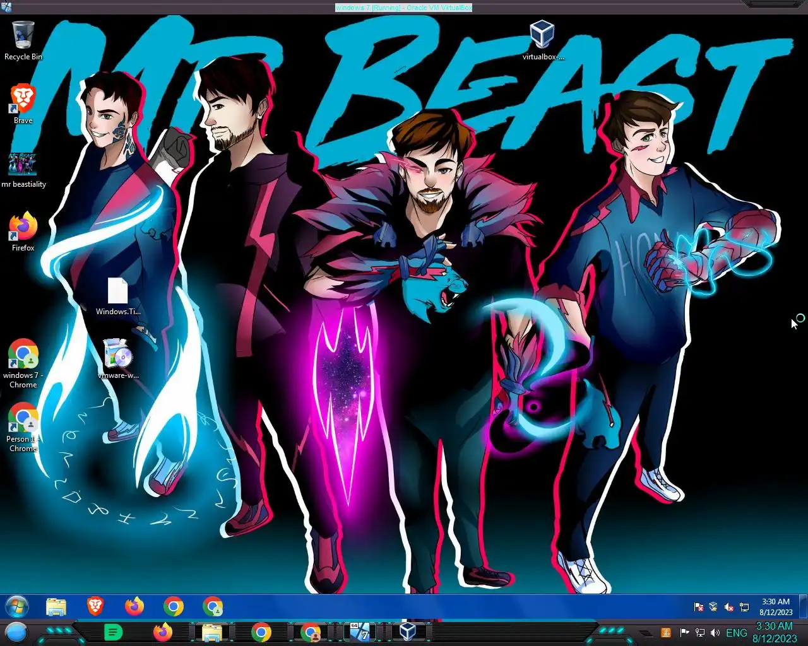Open the host Start orb on dark taskbar
This screenshot has width=808, height=646.
point(16,632)
